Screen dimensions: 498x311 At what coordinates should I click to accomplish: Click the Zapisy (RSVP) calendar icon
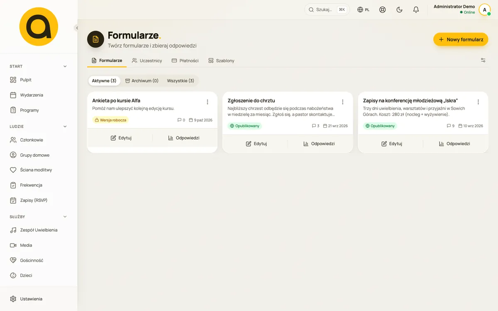pos(13,200)
